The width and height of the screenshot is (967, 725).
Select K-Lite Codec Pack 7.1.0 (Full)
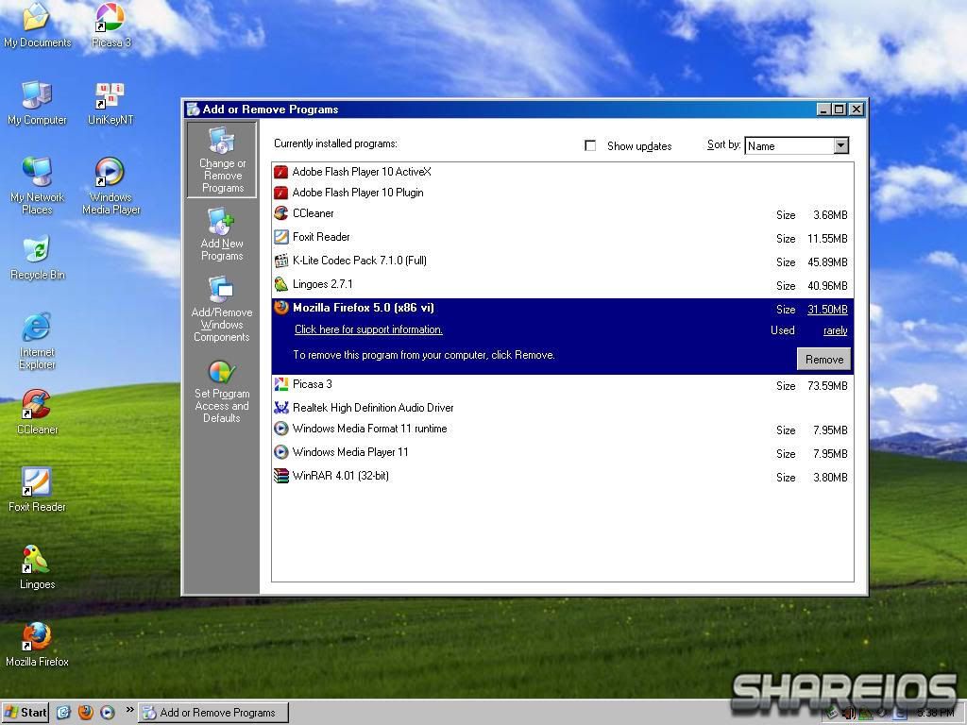[x=563, y=261]
